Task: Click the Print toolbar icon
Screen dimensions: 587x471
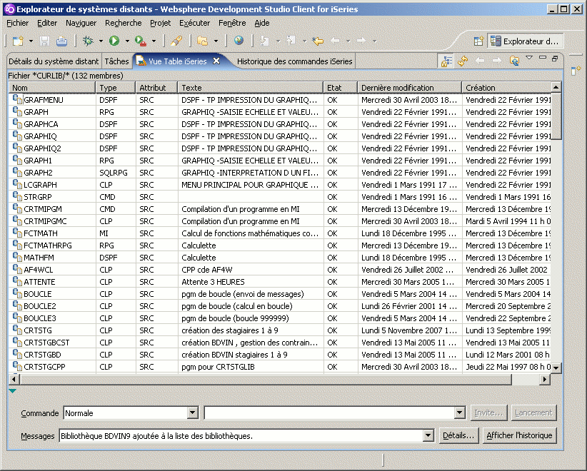Action: (x=61, y=41)
